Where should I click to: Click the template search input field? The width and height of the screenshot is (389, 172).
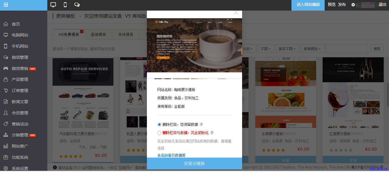pos(347,49)
